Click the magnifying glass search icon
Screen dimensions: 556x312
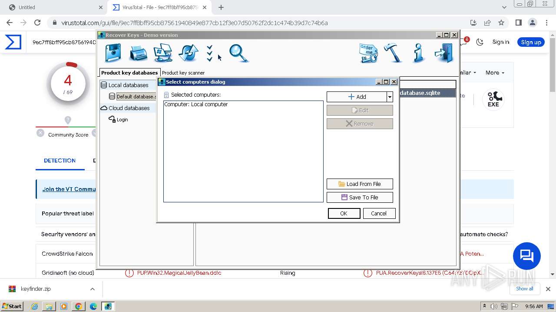point(238,53)
